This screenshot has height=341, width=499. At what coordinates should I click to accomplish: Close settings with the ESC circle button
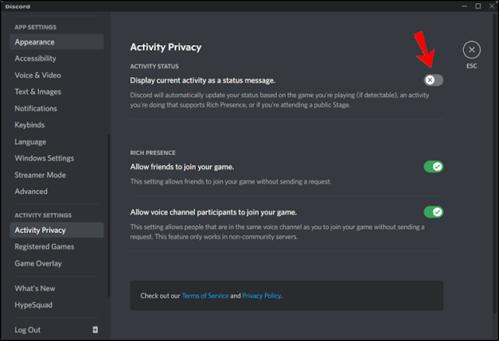pos(471,50)
